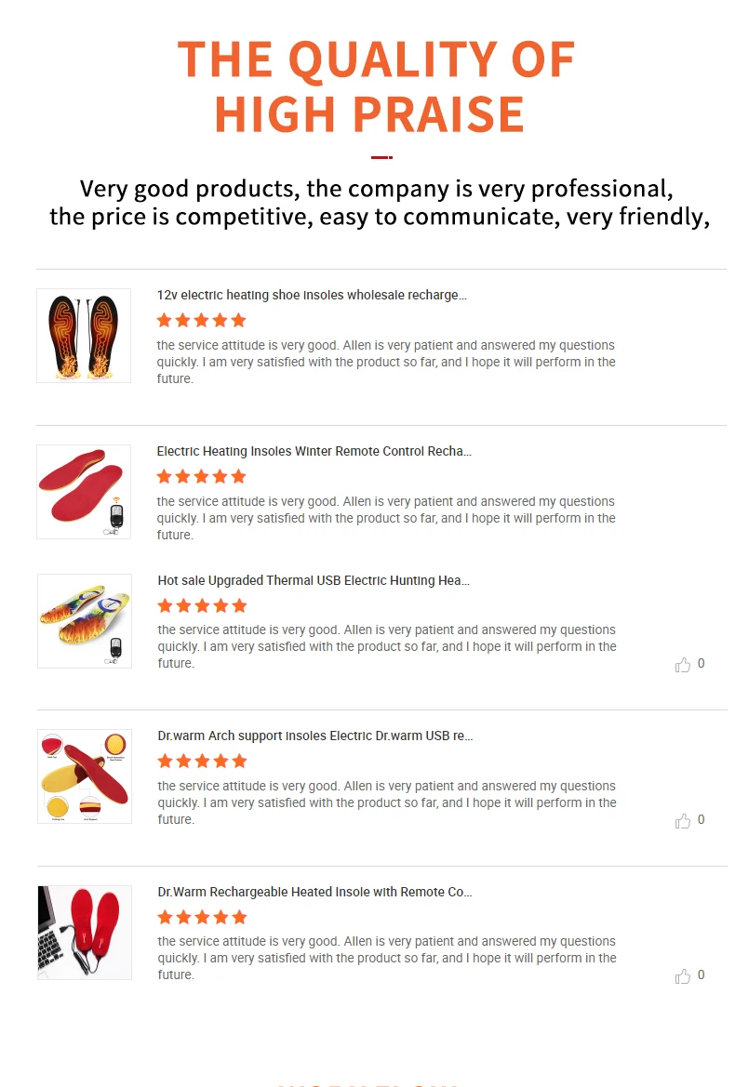
Task: Click the arch support insoles diagram thumbnail
Action: click(x=85, y=776)
